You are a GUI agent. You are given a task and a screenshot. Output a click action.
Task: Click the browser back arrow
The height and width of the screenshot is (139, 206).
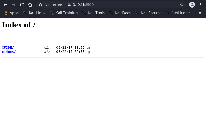click(x=5, y=5)
